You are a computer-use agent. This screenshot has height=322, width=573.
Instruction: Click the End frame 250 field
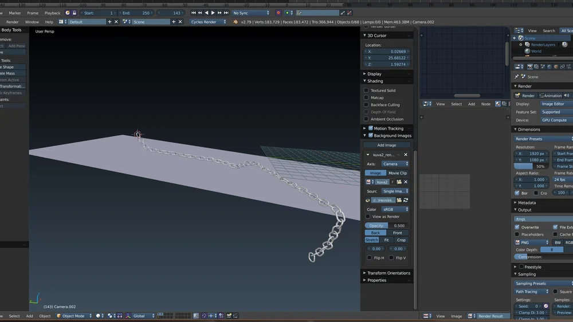[x=136, y=13]
